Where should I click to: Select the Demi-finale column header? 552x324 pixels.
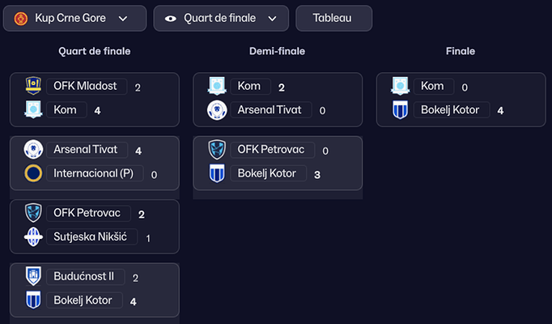(277, 51)
